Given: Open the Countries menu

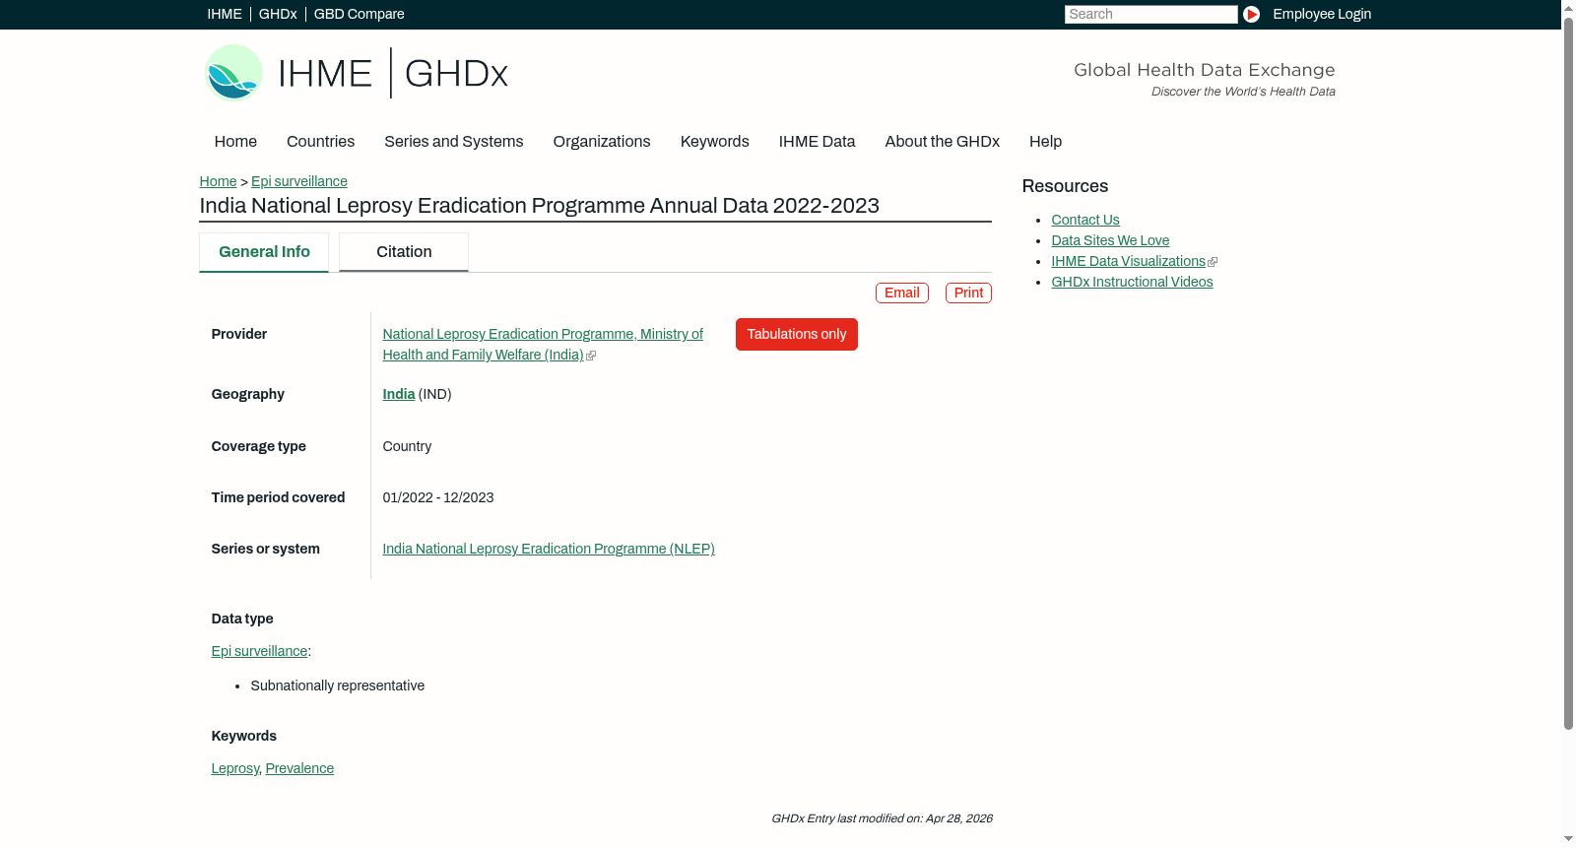Looking at the screenshot, I should 320,142.
